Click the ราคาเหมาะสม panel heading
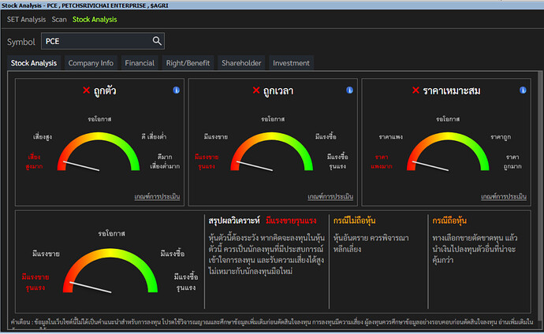The width and height of the screenshot is (544, 334). 452,91
